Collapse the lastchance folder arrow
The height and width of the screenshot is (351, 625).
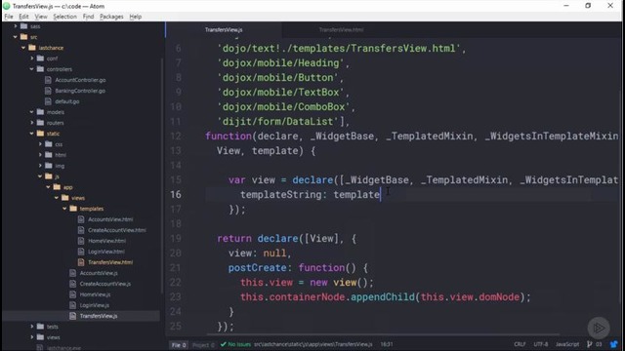point(23,48)
